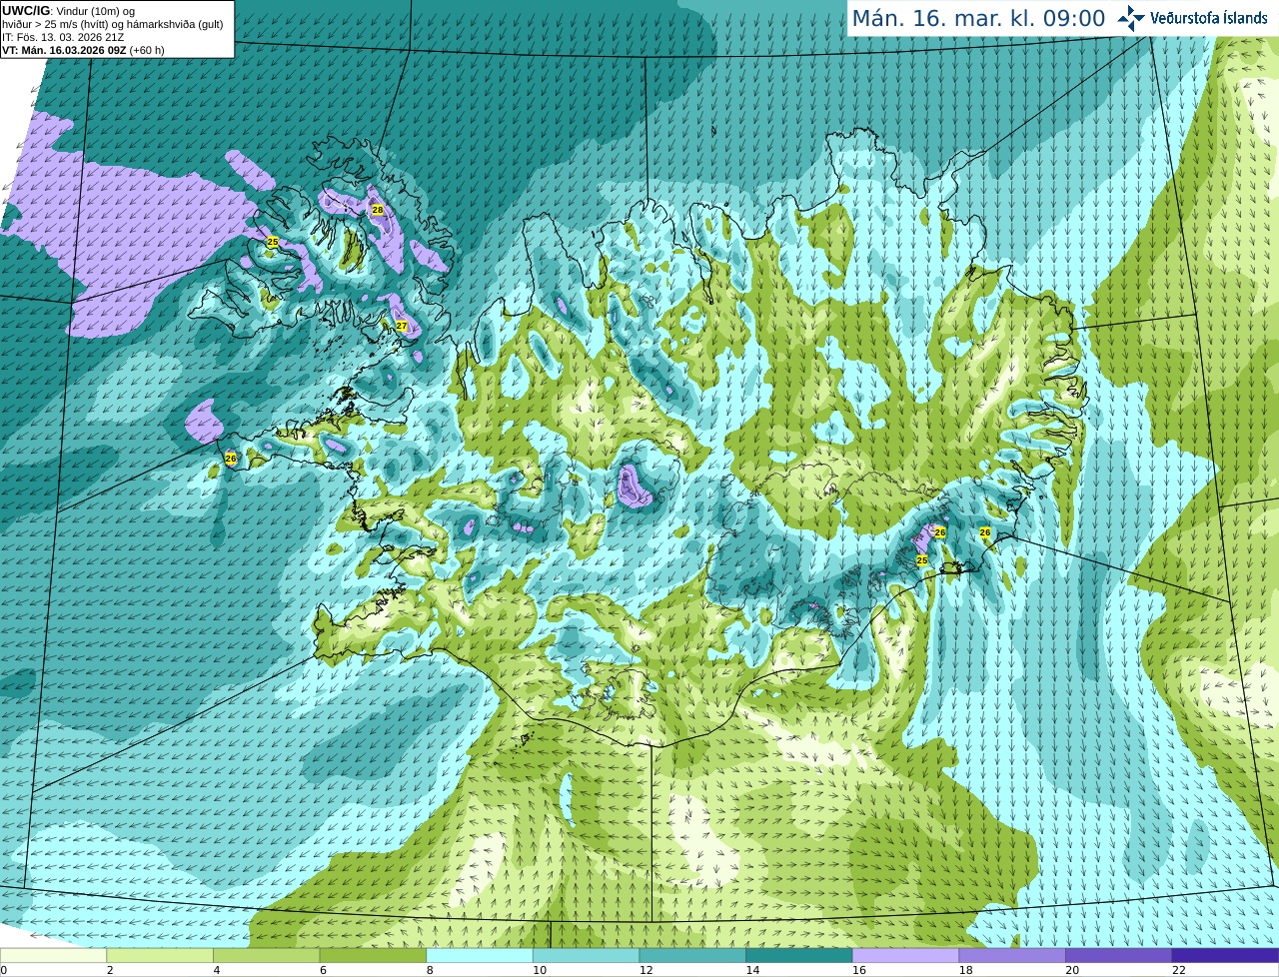This screenshot has width=1279, height=977.
Task: Pick the 6–8 m/s olive green swatch
Action: coord(373,955)
